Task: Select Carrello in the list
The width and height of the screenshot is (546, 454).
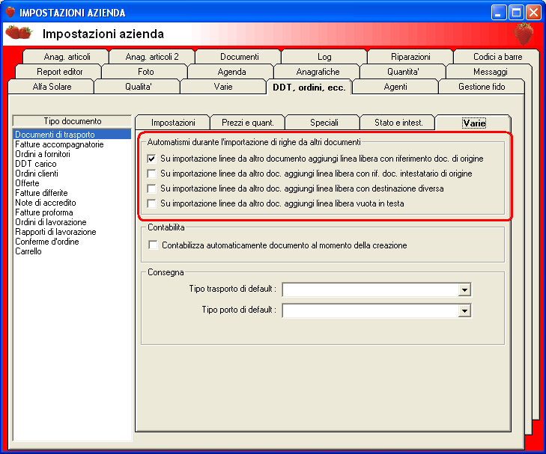Action: click(x=72, y=251)
